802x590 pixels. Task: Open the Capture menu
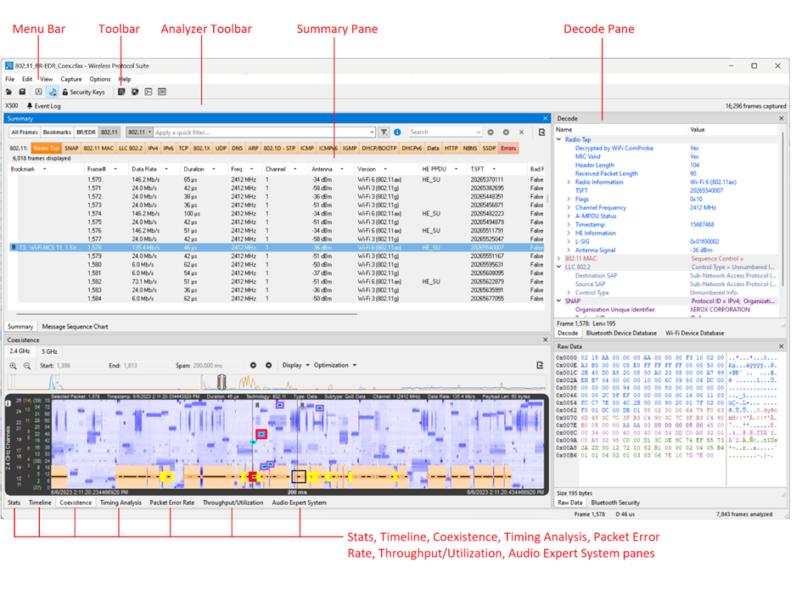[x=71, y=79]
